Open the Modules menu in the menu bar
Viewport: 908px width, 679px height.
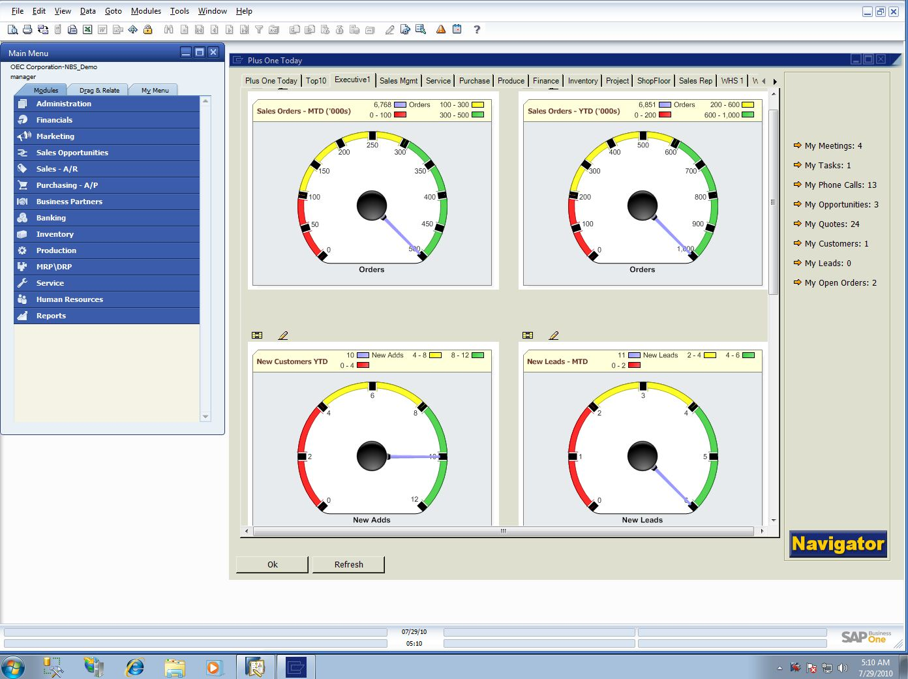click(x=146, y=11)
